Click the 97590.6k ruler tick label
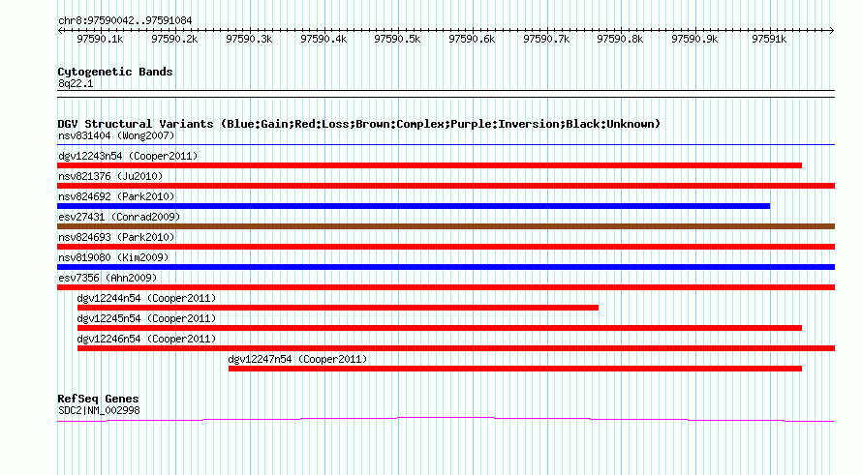Screen dimensions: 862x475 coord(473,39)
